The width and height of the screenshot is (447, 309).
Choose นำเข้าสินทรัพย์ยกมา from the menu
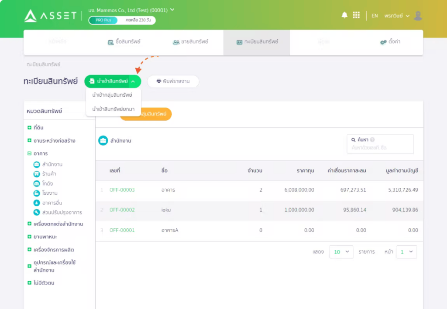click(113, 109)
